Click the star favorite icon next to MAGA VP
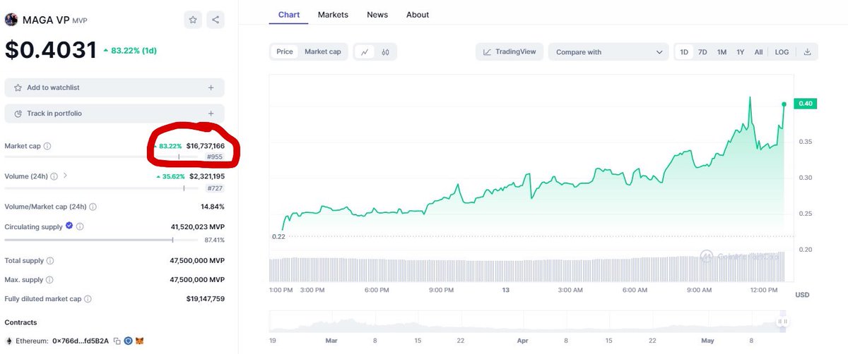The width and height of the screenshot is (848, 354). (x=194, y=20)
